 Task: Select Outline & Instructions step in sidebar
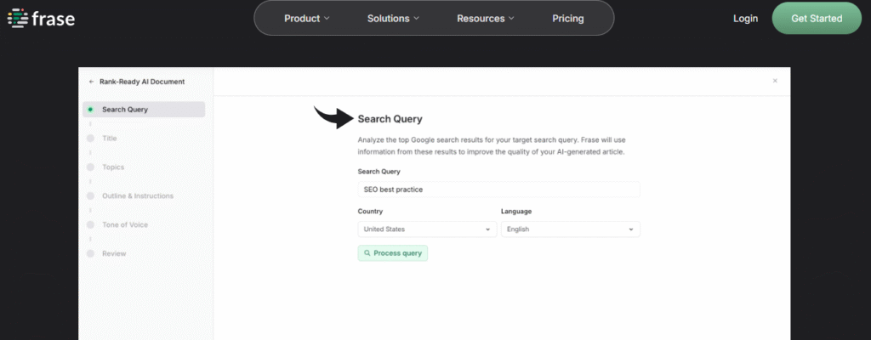(x=137, y=195)
